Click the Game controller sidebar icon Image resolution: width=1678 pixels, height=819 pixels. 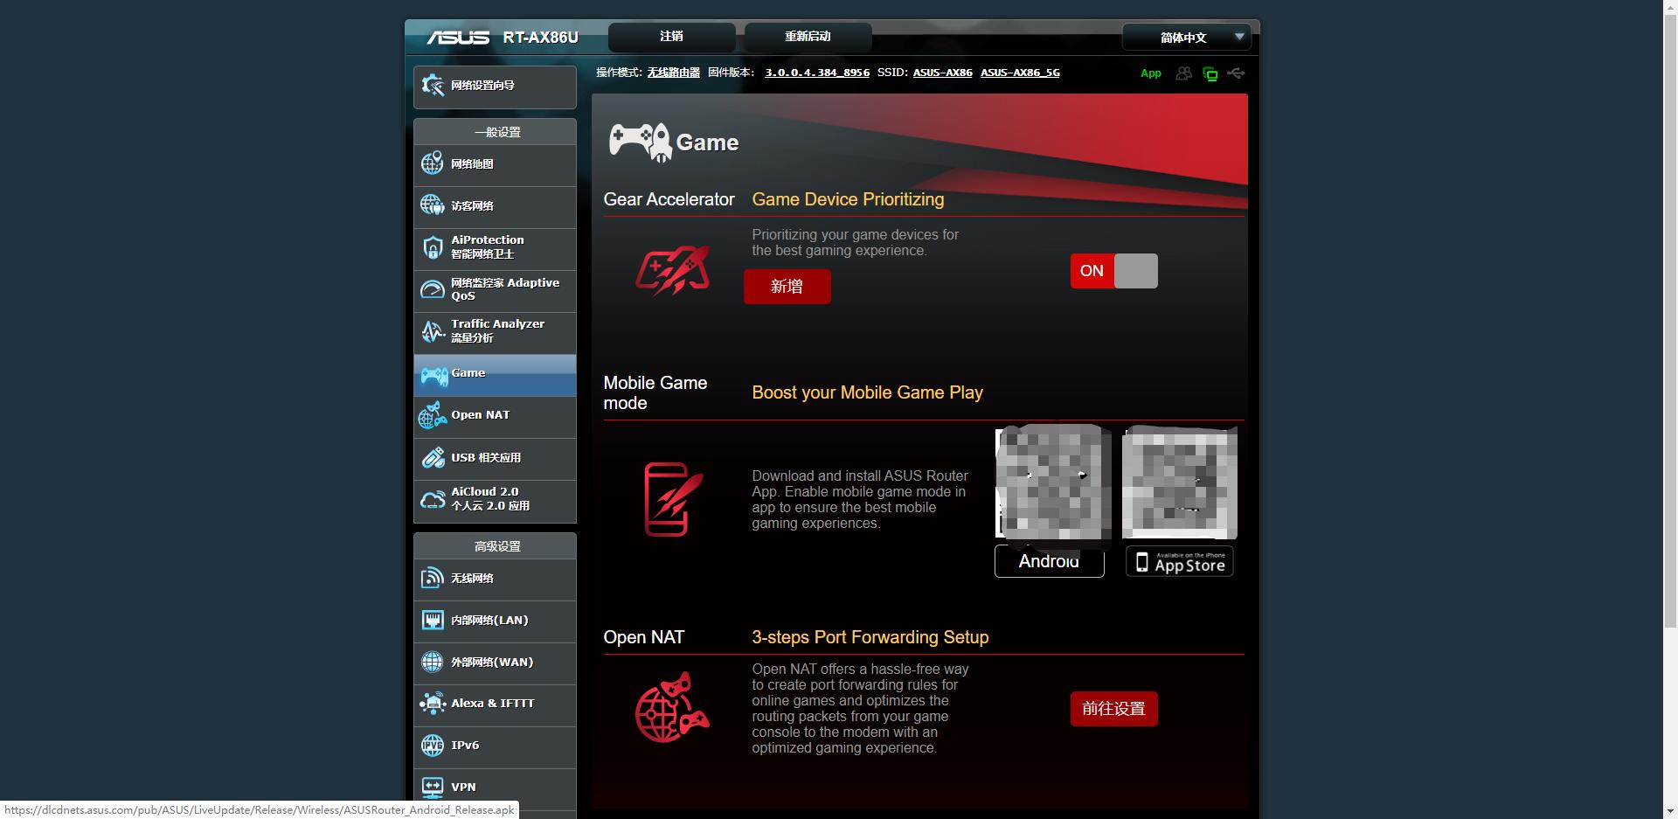tap(434, 376)
